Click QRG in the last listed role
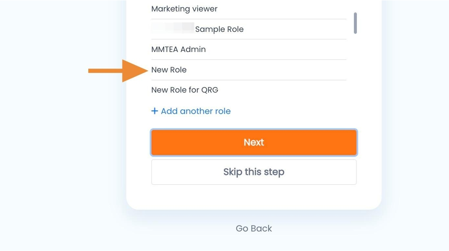Screen dimensions: 449x251 (210, 90)
